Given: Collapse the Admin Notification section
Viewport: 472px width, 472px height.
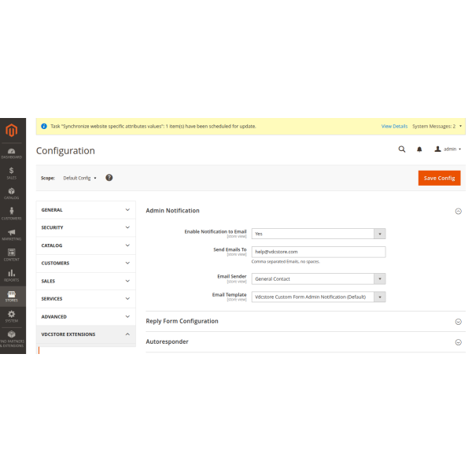Looking at the screenshot, I should [458, 211].
